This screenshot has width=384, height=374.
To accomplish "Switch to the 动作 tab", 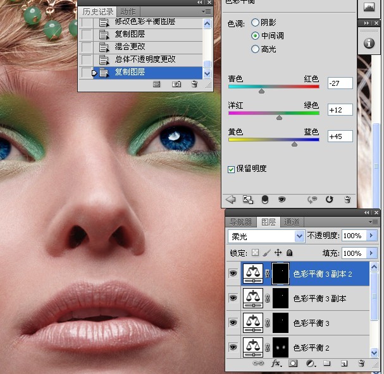I will [x=128, y=11].
